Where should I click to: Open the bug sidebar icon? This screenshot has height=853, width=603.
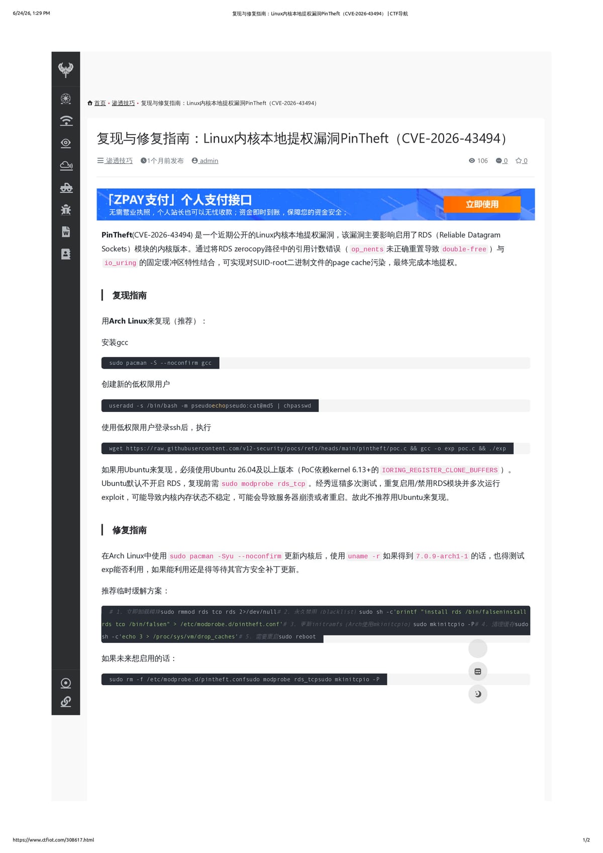pyautogui.click(x=66, y=209)
